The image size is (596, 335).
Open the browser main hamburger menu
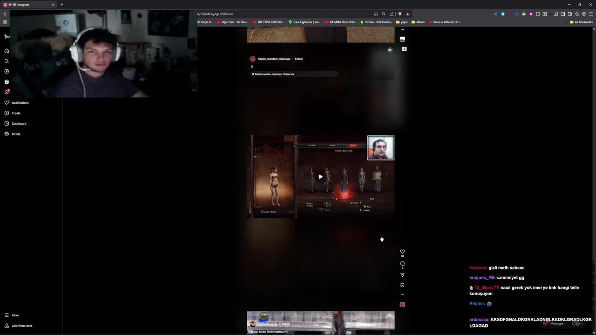[590, 14]
